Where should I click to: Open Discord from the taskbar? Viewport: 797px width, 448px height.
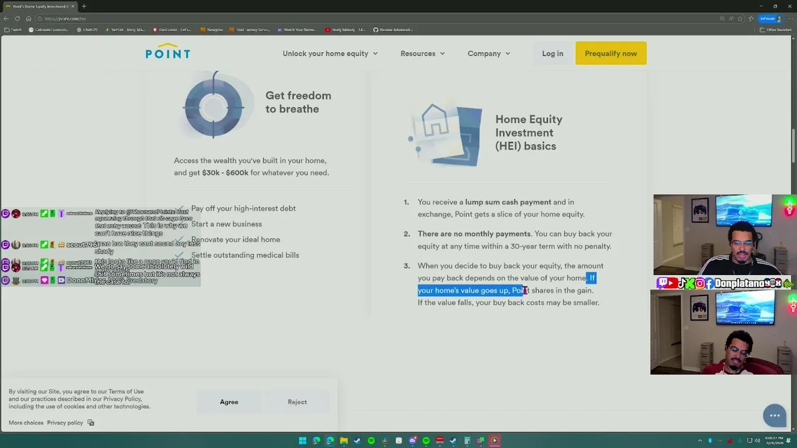pos(412,441)
